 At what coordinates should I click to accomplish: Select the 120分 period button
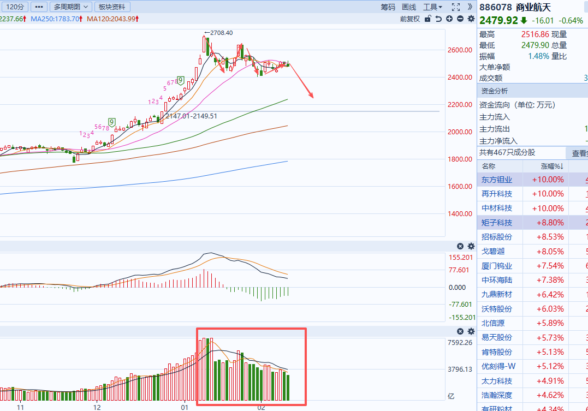click(x=14, y=7)
